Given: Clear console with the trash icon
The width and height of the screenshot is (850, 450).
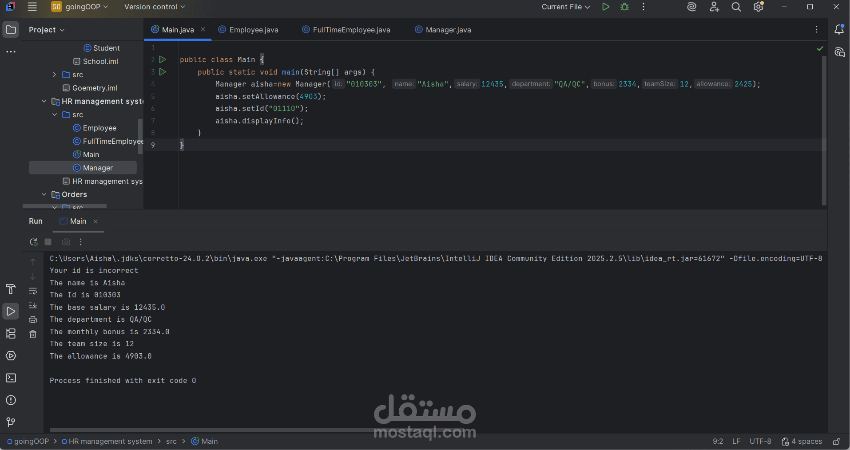Looking at the screenshot, I should (33, 334).
